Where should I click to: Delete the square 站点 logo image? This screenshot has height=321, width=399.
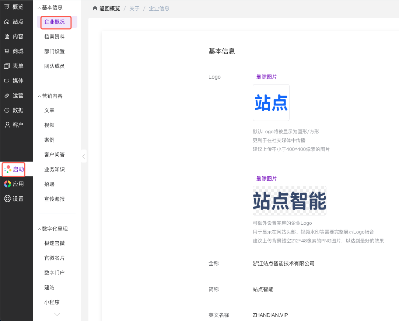266,77
